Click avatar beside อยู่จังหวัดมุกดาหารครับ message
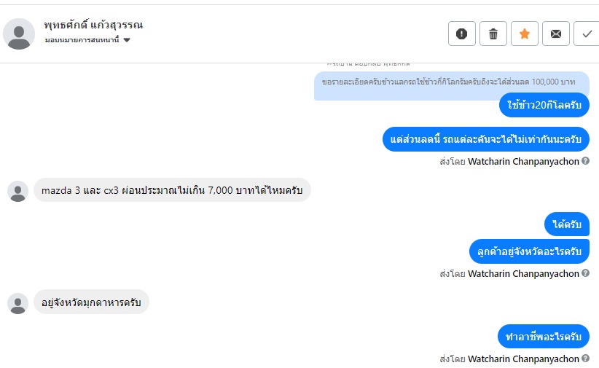Viewport: 599px width, 368px height. point(17,303)
